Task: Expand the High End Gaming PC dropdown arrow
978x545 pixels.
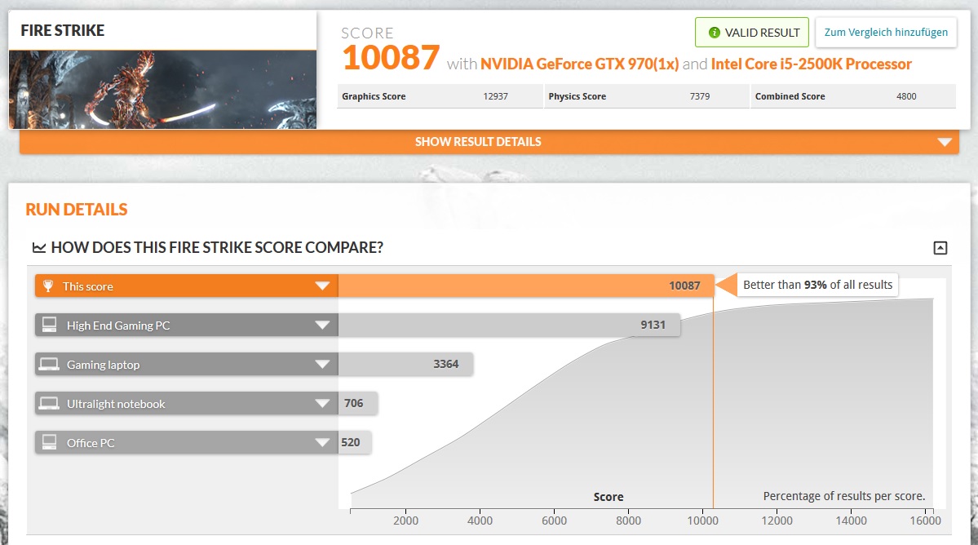Action: coord(322,325)
